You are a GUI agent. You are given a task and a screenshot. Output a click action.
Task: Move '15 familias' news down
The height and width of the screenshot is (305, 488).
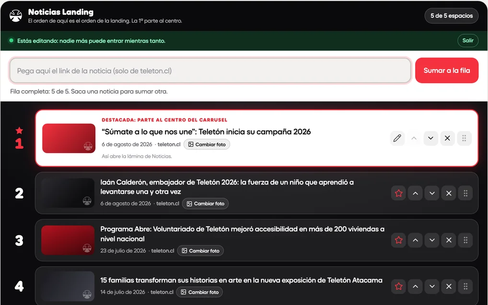(432, 286)
